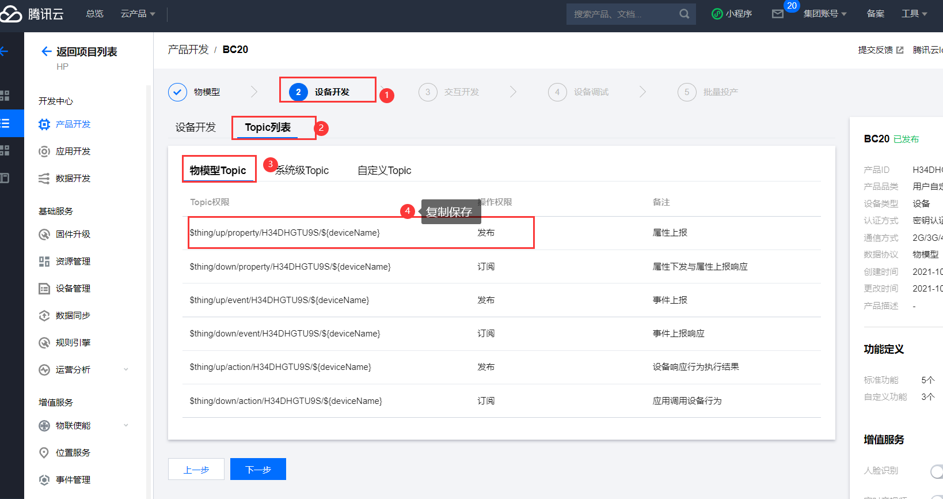Click the 上一步 button

196,470
